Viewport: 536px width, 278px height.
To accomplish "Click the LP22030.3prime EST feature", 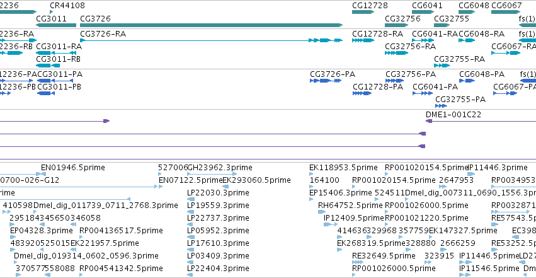I will coord(191,199).
